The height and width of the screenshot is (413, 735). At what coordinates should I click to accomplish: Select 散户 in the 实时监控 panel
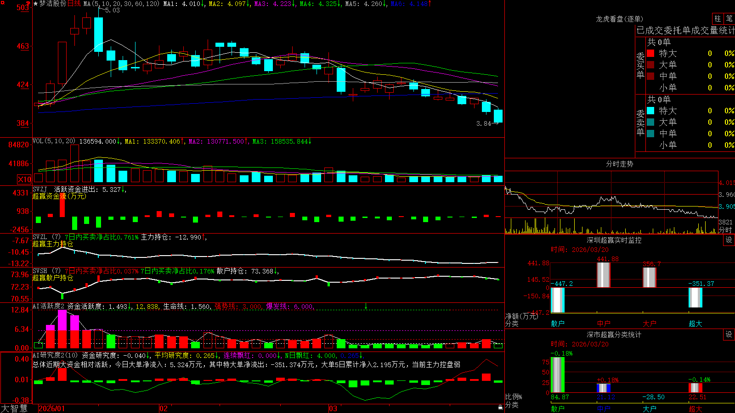558,324
